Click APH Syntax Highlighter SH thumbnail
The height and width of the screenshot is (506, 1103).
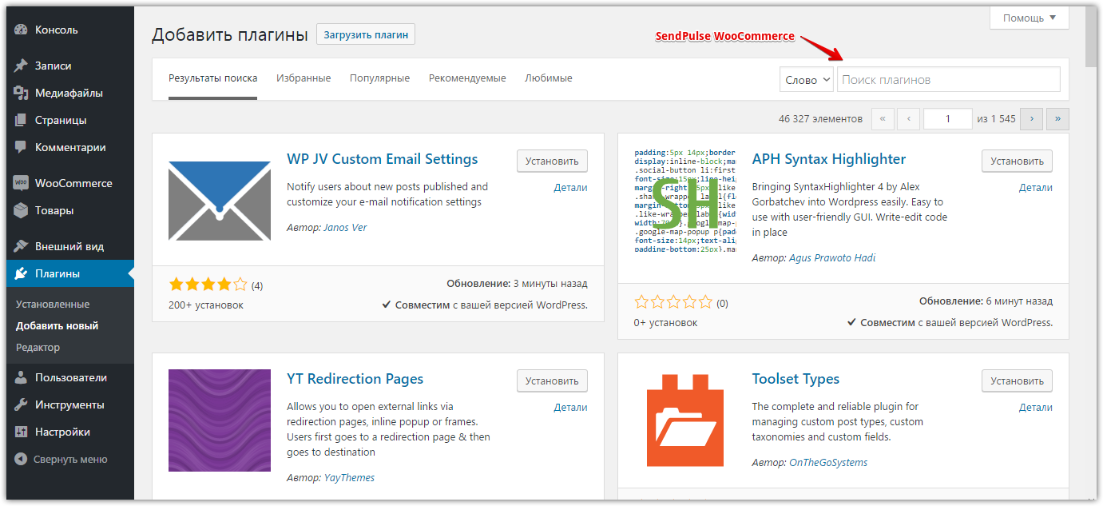click(685, 201)
